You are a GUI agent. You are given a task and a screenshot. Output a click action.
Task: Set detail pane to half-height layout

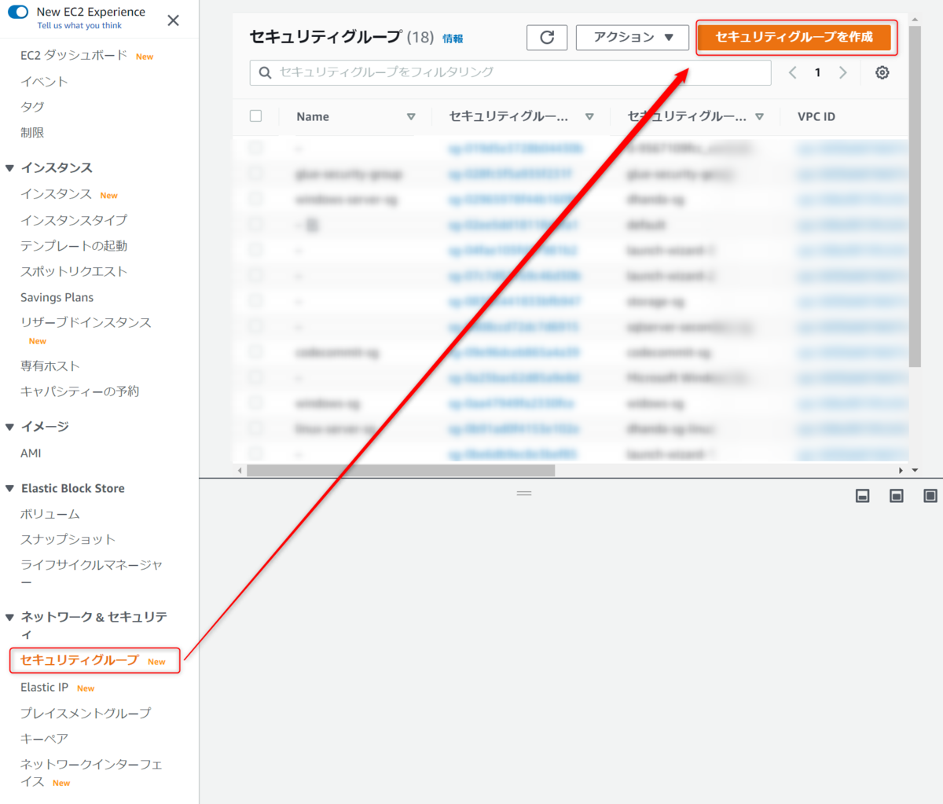pyautogui.click(x=896, y=496)
